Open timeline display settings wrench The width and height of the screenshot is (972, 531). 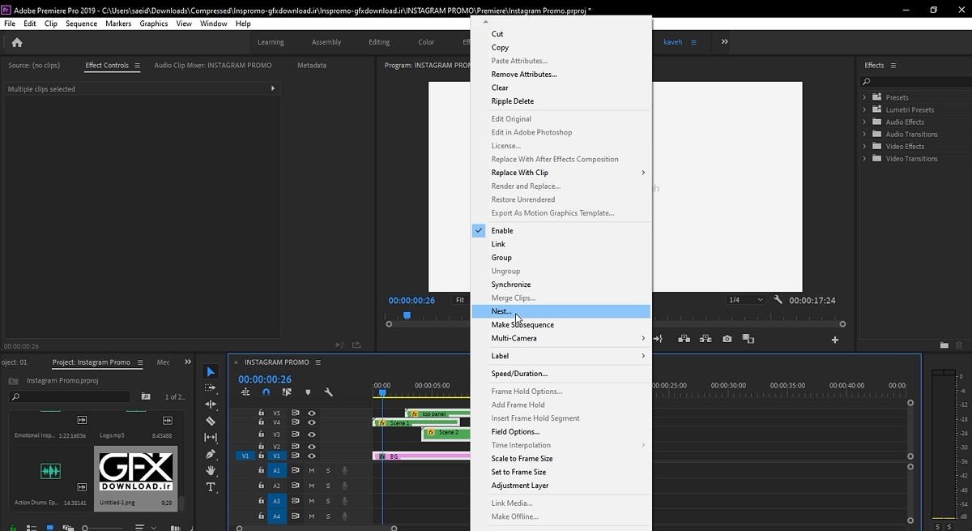(x=328, y=392)
